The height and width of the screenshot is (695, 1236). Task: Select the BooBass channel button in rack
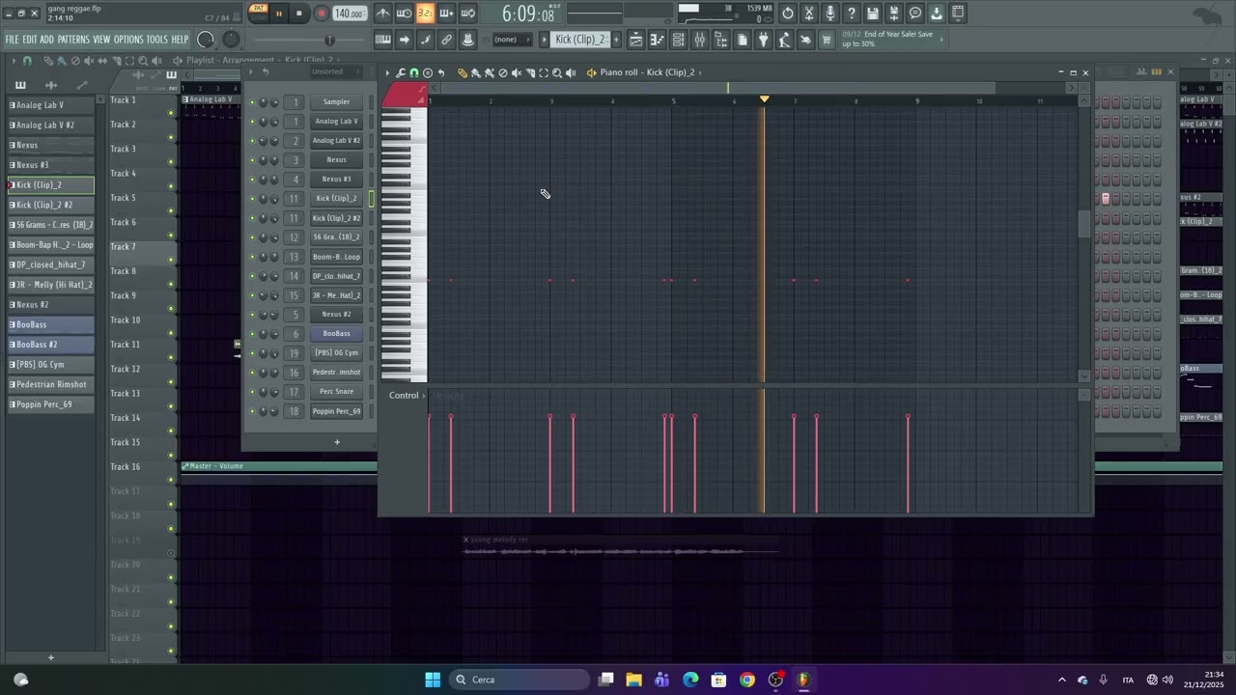coord(336,334)
